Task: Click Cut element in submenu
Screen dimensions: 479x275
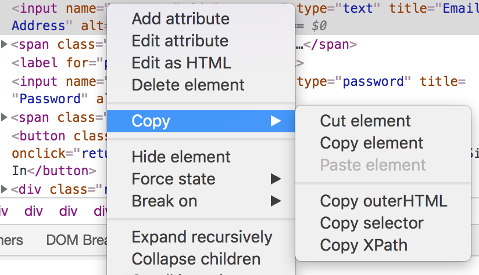Action: pos(383,121)
